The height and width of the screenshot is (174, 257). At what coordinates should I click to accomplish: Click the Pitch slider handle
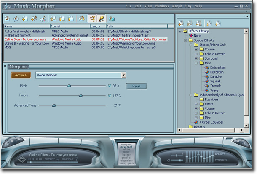pos(69,86)
